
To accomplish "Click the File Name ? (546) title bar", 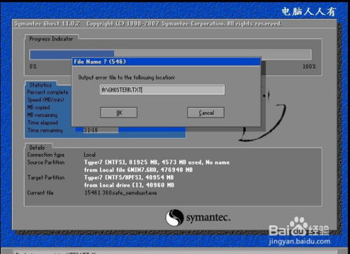I will click(167, 62).
